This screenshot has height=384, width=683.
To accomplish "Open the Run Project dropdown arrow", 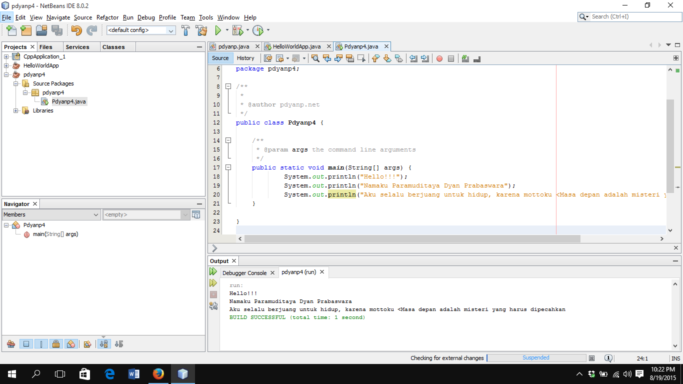I will coord(227,30).
